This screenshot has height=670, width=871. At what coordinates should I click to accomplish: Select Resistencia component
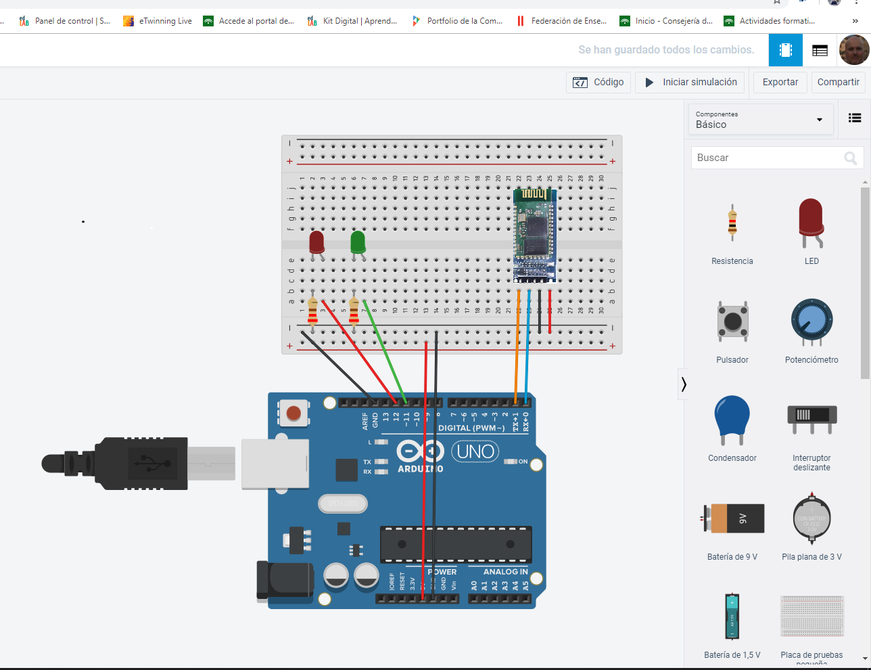[x=732, y=233]
